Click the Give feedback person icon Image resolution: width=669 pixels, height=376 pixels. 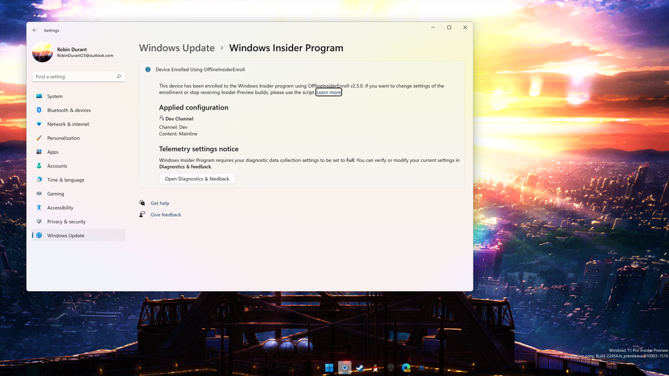tap(142, 215)
